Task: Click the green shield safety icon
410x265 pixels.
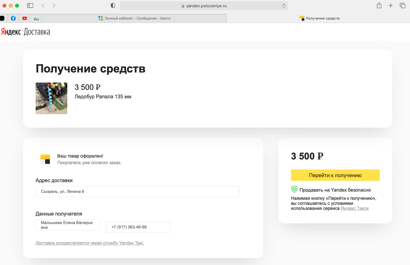Action: pyautogui.click(x=294, y=189)
